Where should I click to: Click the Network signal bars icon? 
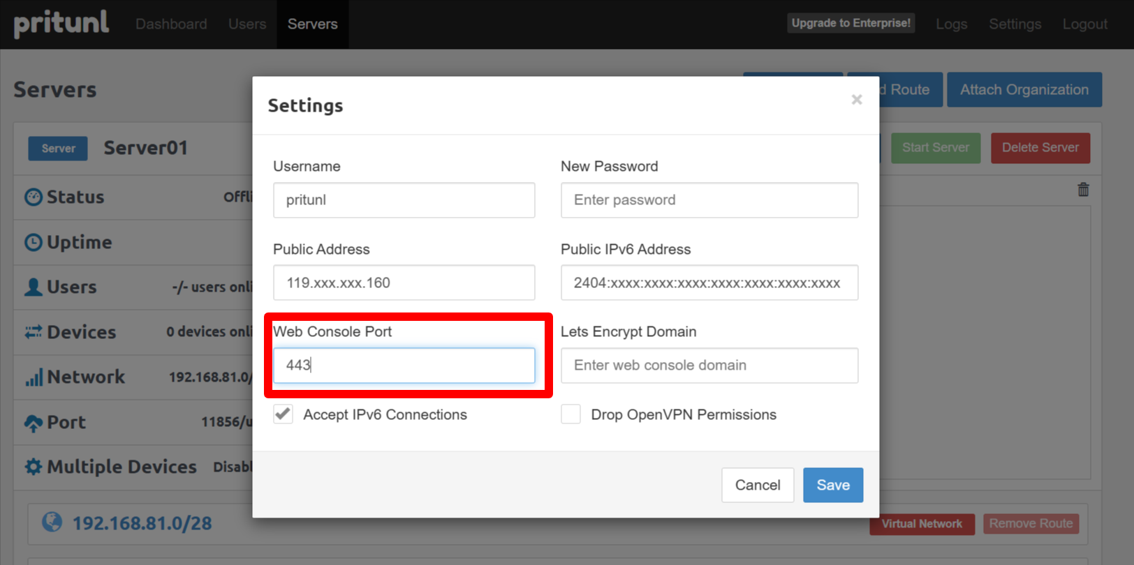pos(34,377)
